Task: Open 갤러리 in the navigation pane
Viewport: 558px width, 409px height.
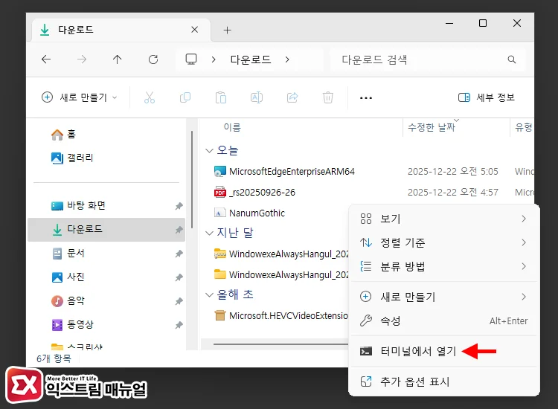Action: [x=72, y=158]
